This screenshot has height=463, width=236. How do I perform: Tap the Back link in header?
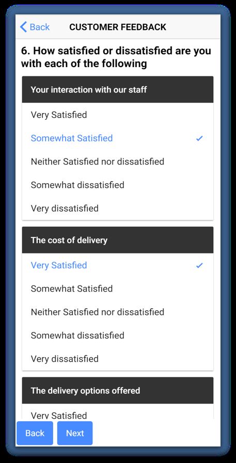click(x=35, y=27)
